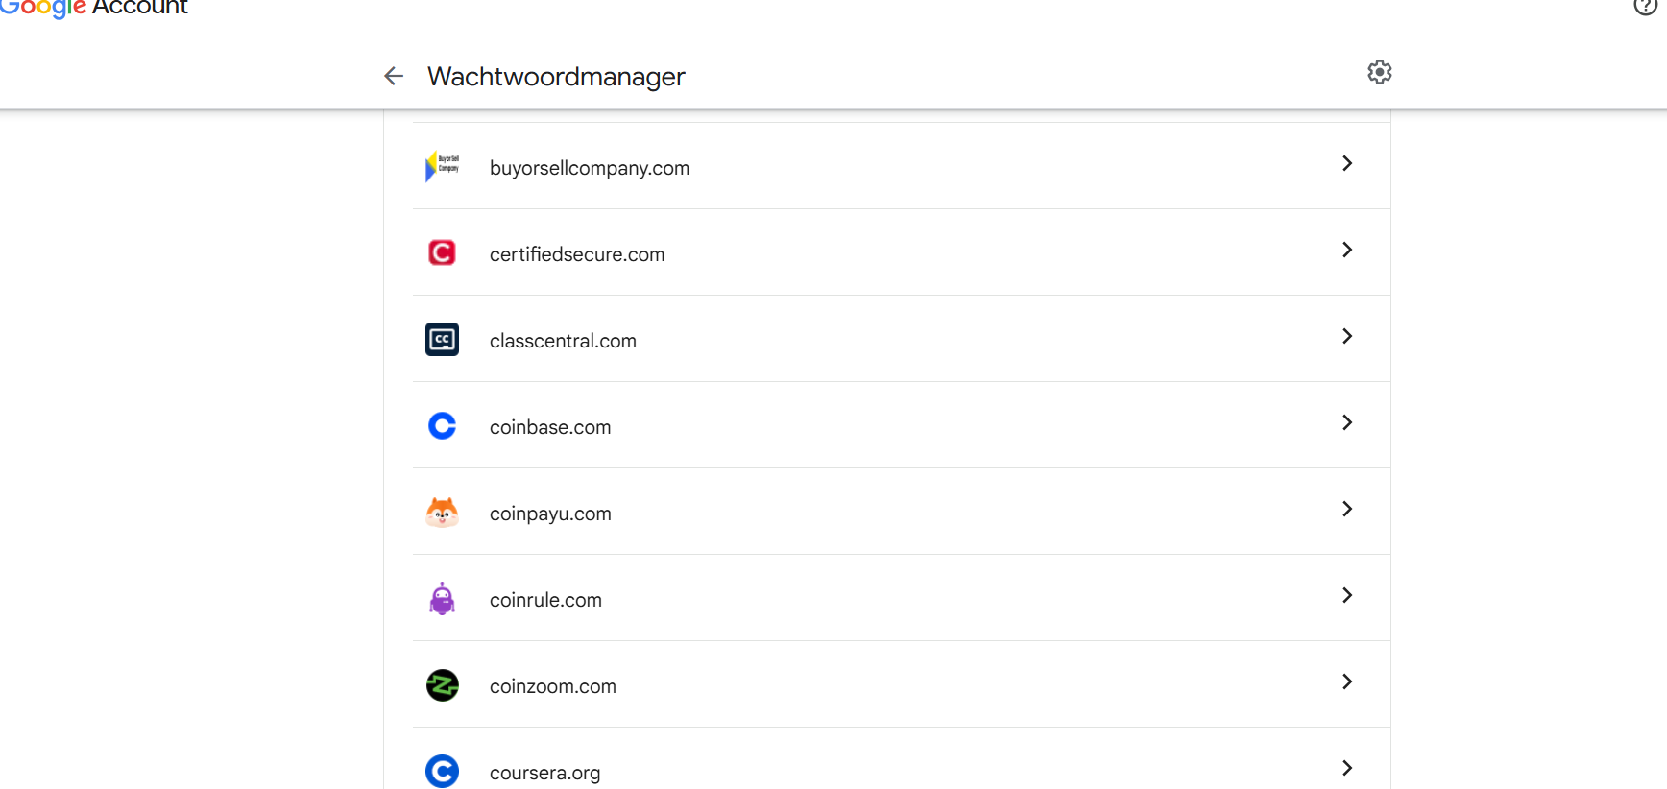Expand the coinbase.com entry chevron

click(1346, 423)
